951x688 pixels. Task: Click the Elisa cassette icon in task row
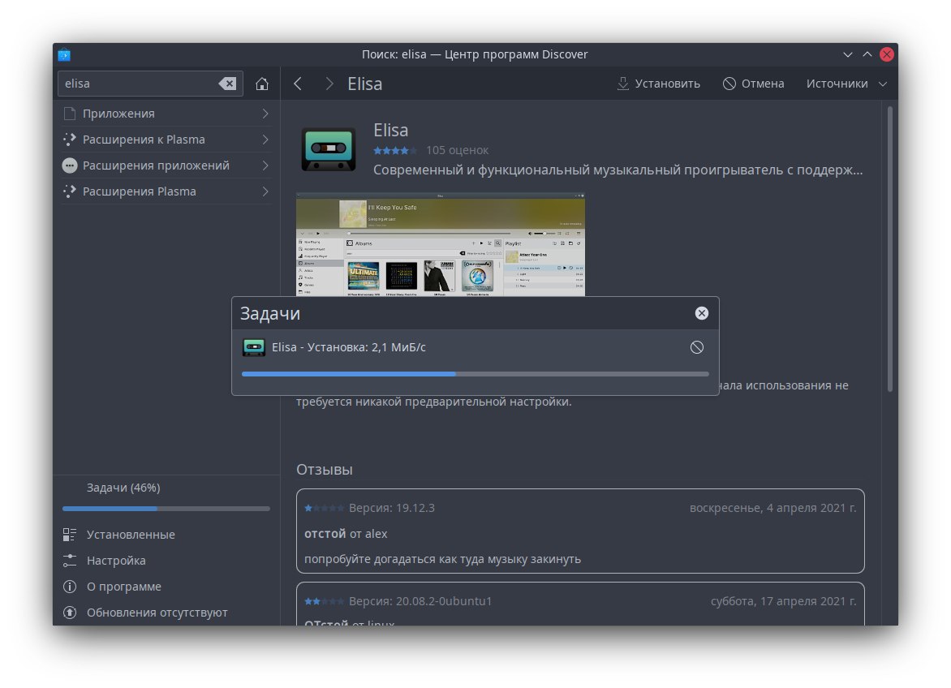[253, 347]
